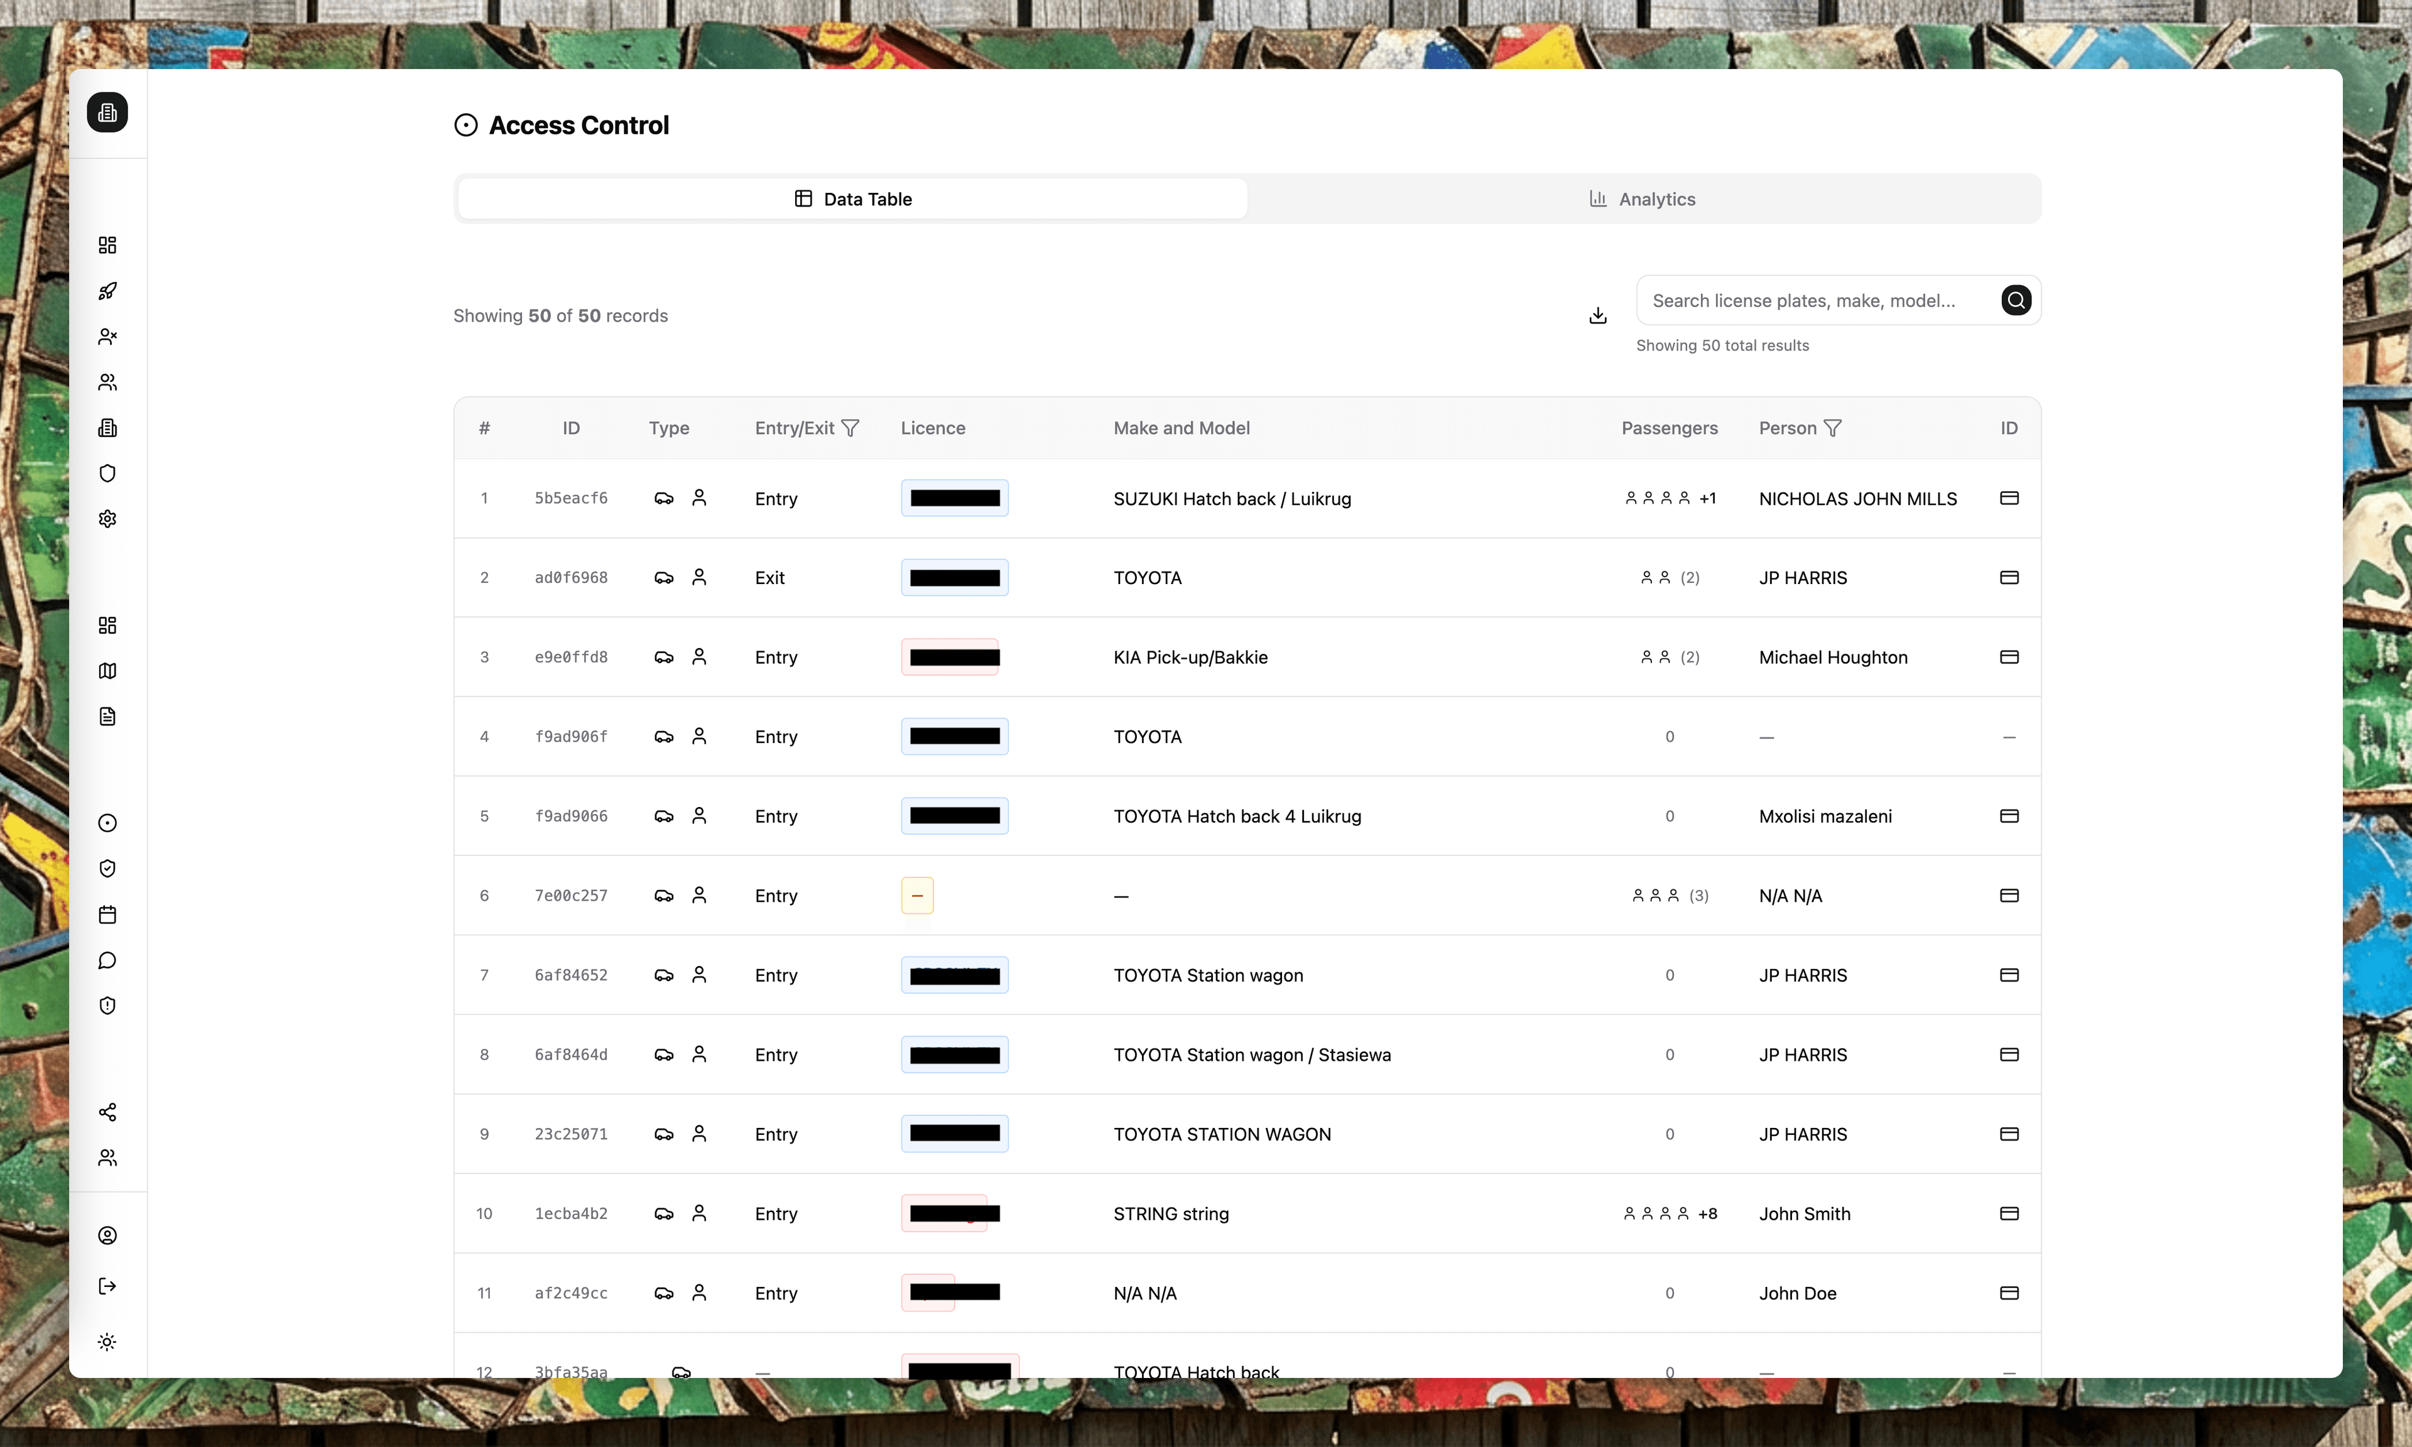The height and width of the screenshot is (1447, 2412).
Task: Open the user profile circle icon
Action: click(107, 1235)
